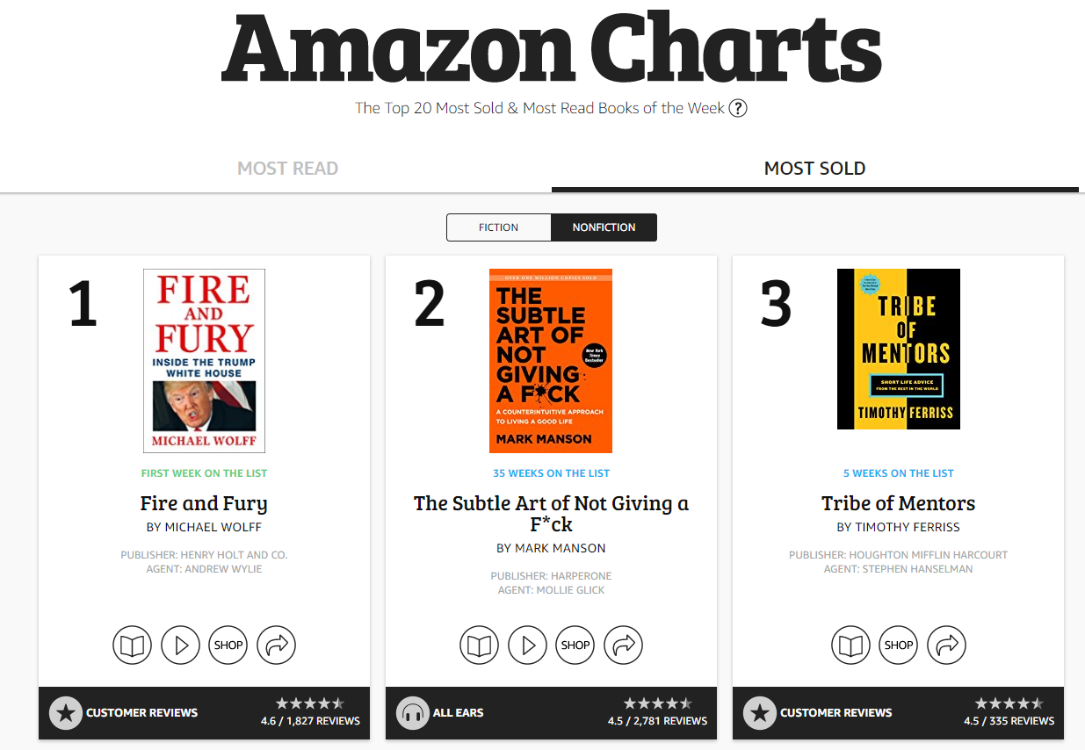Image resolution: width=1085 pixels, height=750 pixels.
Task: Open the Fire and Fury title link
Action: point(204,503)
